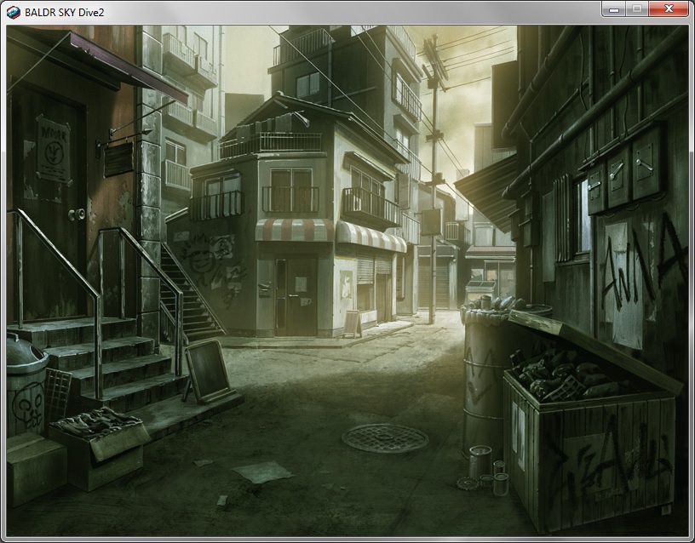
Task: Click the BALDR SKY Dive2 application icon
Action: (x=14, y=13)
